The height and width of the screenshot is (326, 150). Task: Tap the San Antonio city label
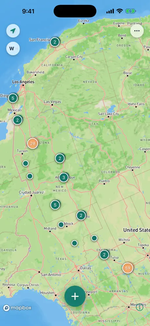(51, 275)
